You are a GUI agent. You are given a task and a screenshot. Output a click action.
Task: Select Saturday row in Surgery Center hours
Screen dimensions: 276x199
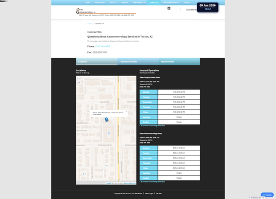(169, 117)
